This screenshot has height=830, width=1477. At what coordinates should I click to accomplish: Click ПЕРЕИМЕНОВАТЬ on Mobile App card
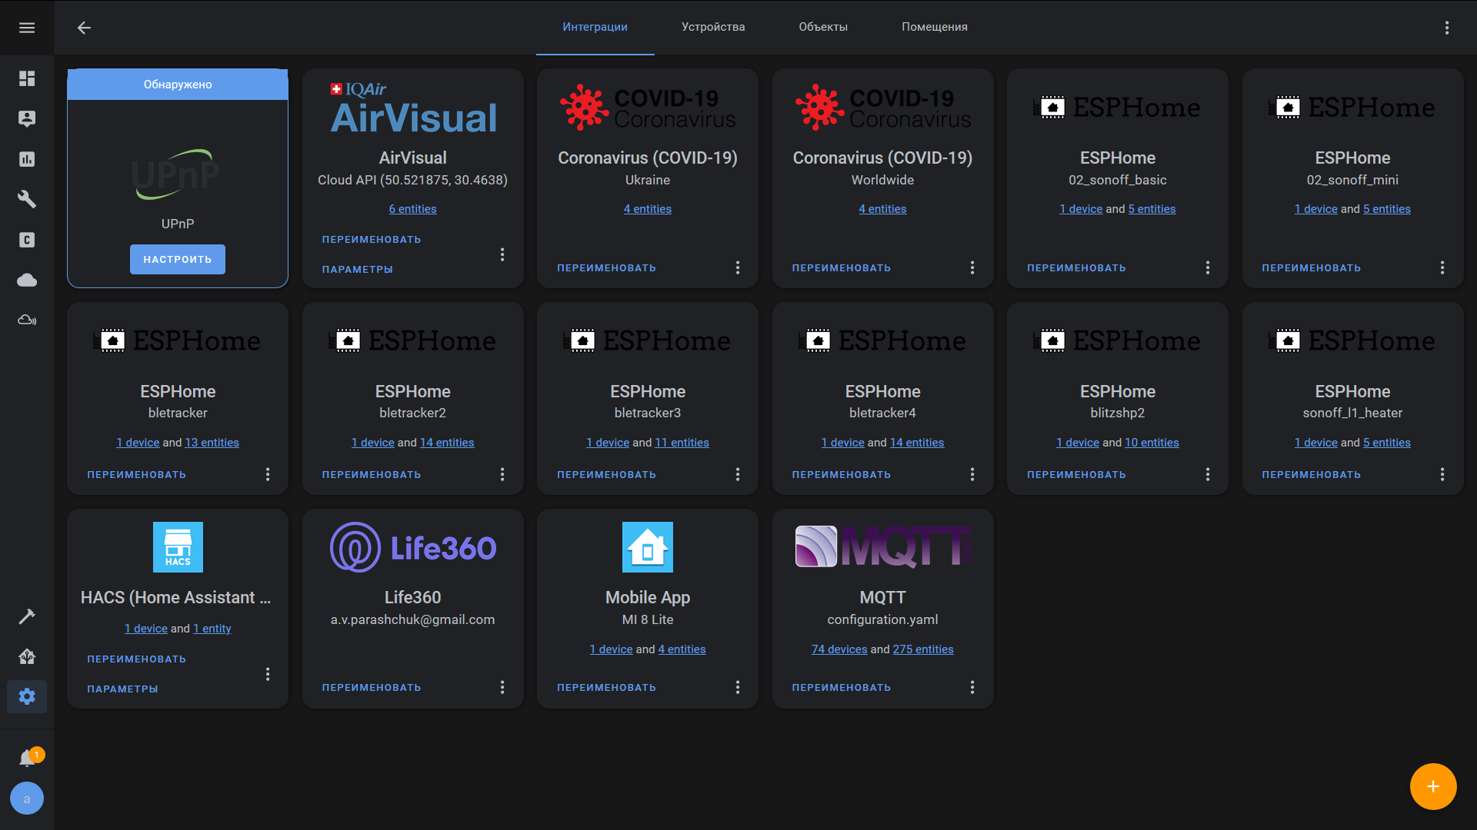(x=606, y=688)
